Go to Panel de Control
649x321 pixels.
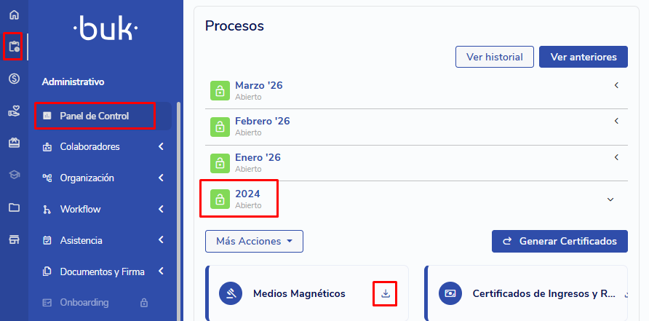(94, 116)
